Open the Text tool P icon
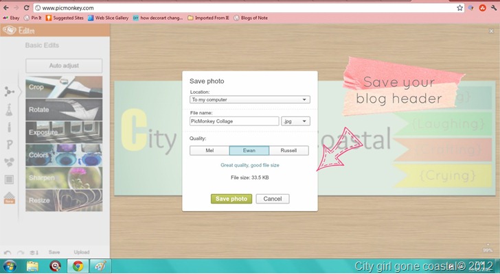This screenshot has width=500, height=274. click(x=10, y=145)
